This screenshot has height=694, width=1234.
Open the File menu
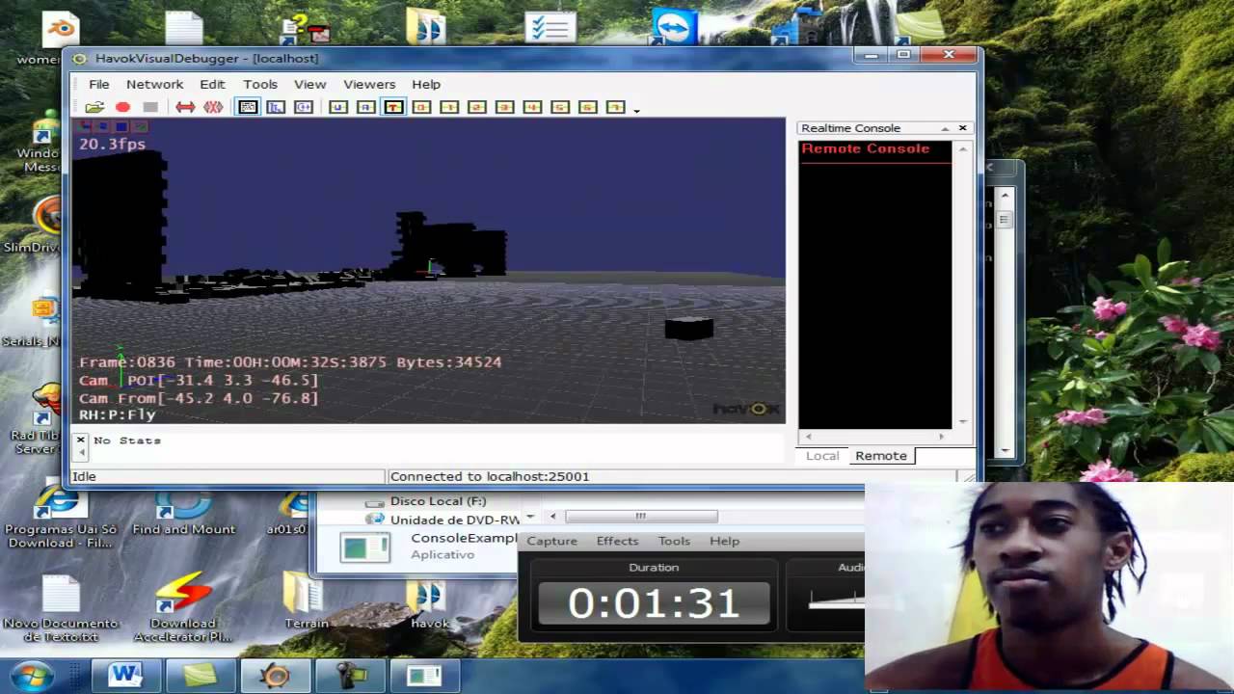[x=99, y=85]
